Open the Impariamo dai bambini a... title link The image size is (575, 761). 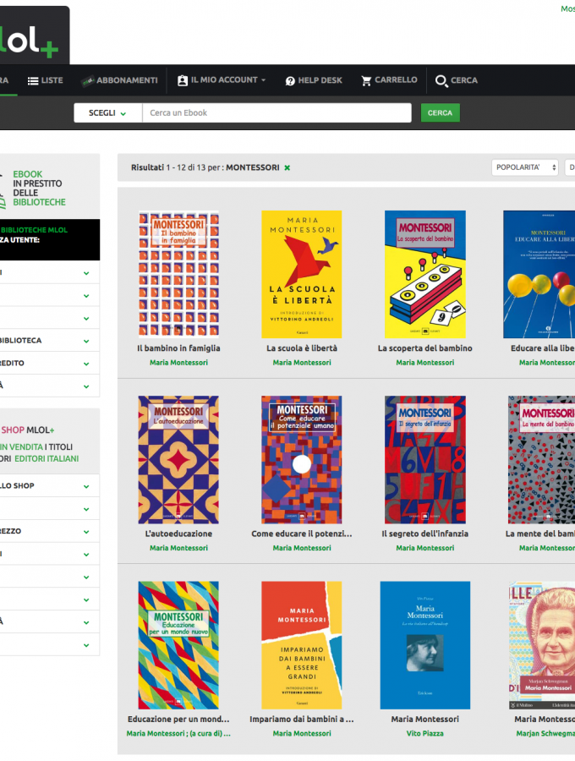pyautogui.click(x=302, y=720)
